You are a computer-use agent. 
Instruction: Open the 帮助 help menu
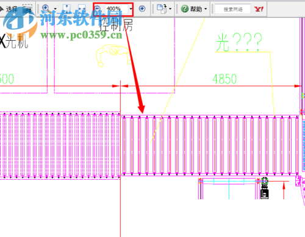[x=196, y=9]
